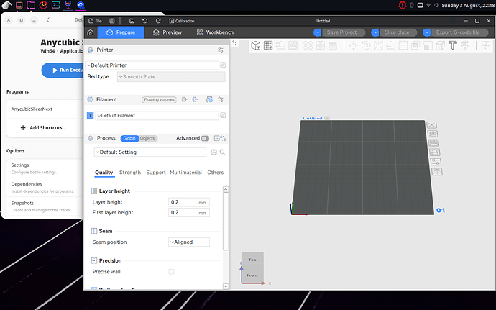Switch to the Workbench tab

tap(215, 32)
